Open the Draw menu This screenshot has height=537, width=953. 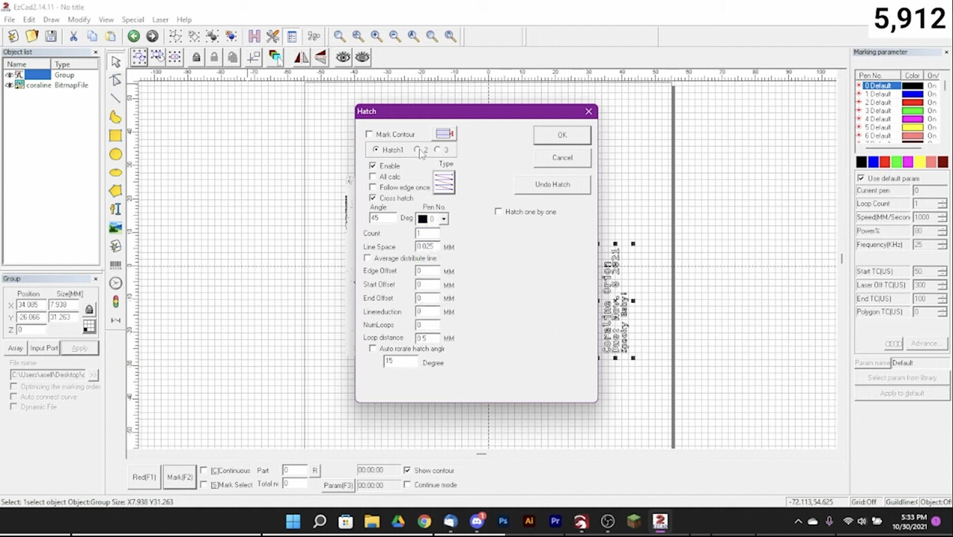pos(52,19)
